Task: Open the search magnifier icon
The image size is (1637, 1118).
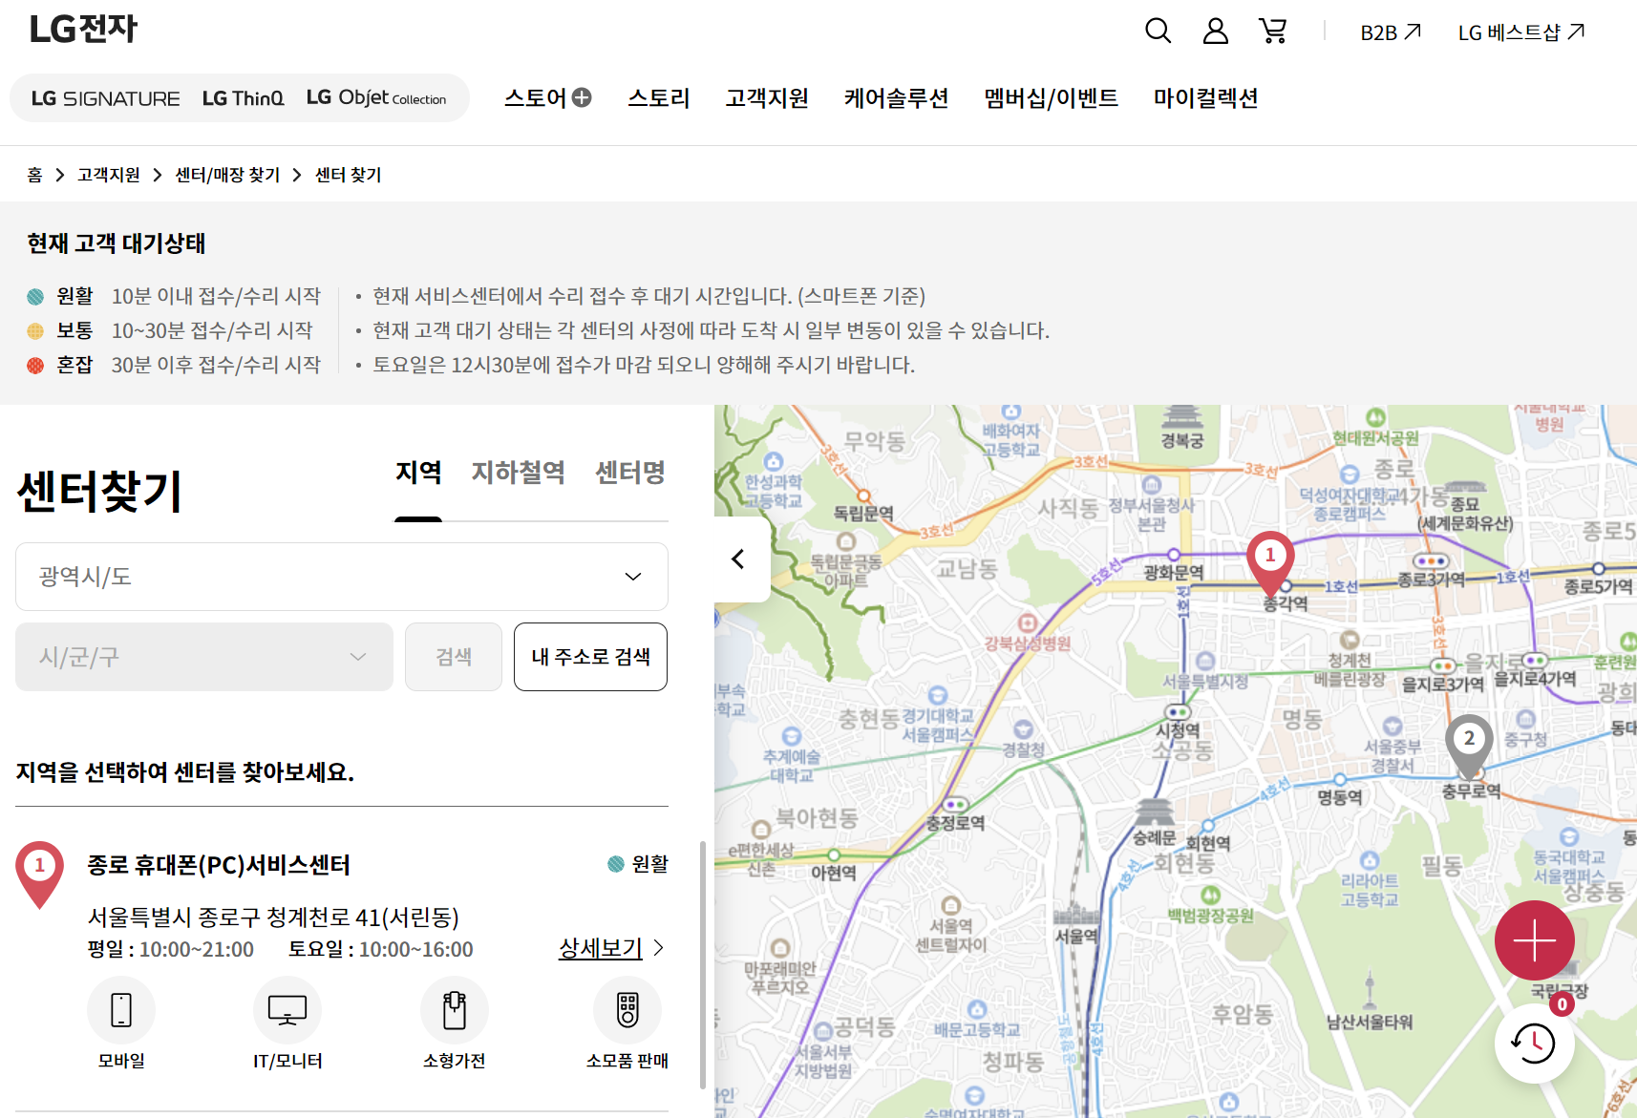Action: [1158, 32]
